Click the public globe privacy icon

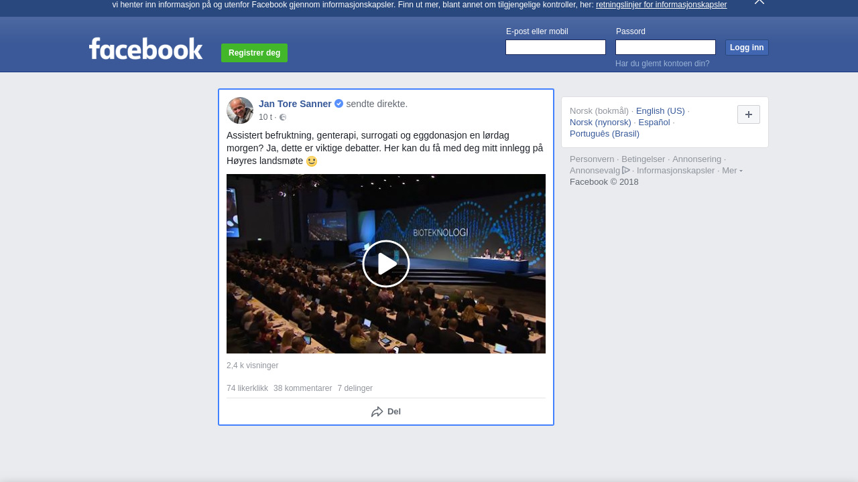[283, 117]
